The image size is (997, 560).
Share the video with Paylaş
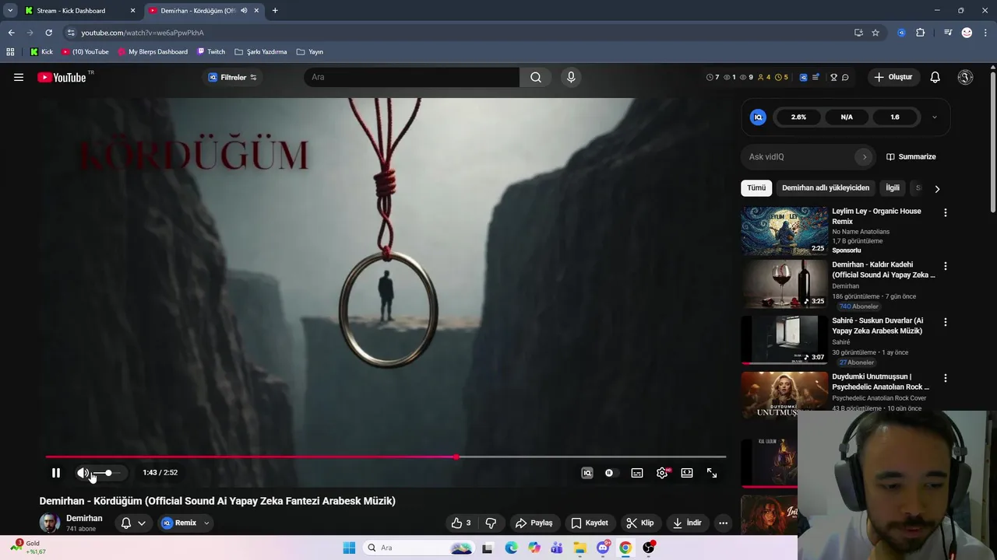[x=534, y=523]
